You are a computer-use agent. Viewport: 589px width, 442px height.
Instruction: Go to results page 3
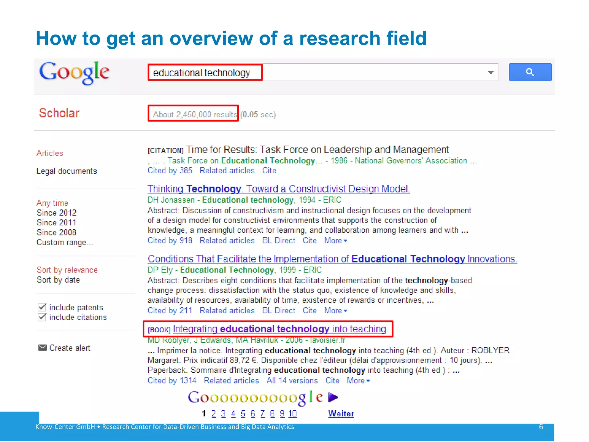[x=223, y=414]
